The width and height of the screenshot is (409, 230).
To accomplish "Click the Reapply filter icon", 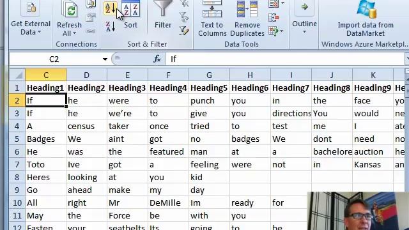I will tap(184, 17).
